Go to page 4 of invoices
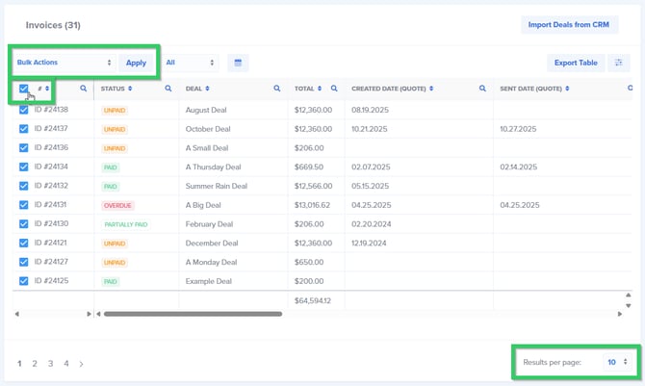 point(66,364)
